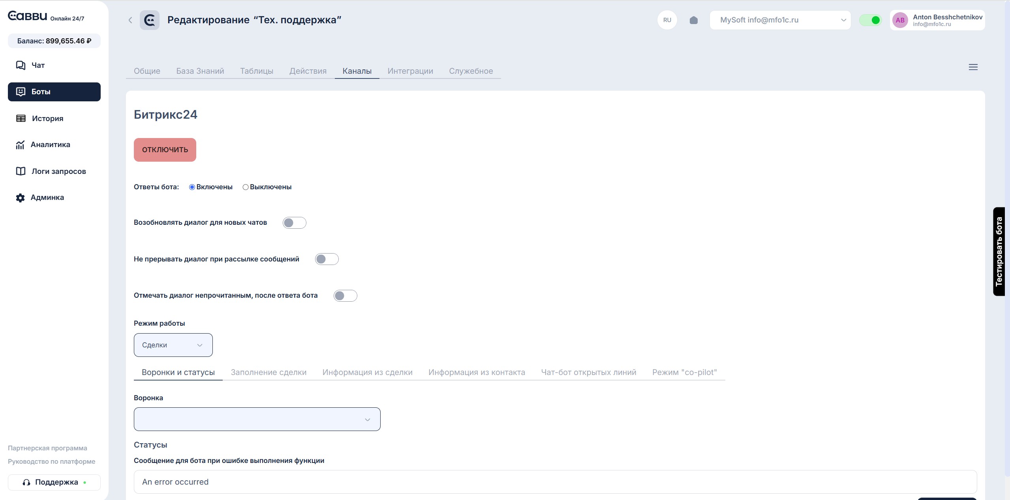
Task: Open the 'Заполнение сделки' sub-tab
Action: 268,372
